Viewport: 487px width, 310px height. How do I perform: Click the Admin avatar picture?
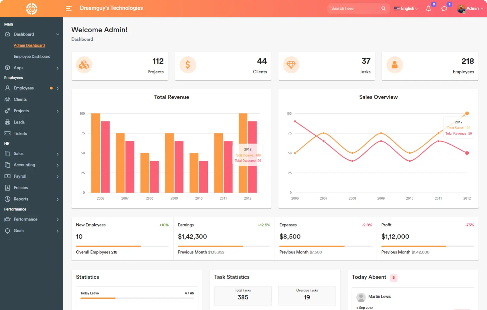click(461, 9)
